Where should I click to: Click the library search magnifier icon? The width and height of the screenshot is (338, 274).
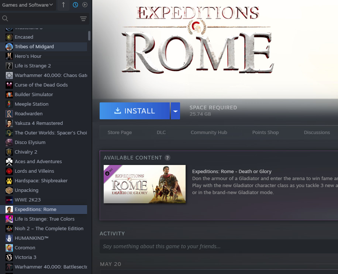(5, 18)
